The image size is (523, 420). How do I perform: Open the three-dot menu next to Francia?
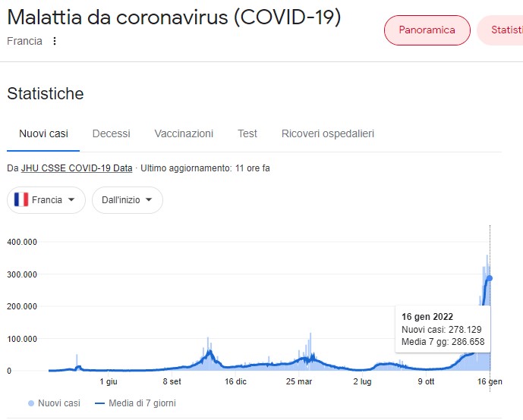coord(54,41)
